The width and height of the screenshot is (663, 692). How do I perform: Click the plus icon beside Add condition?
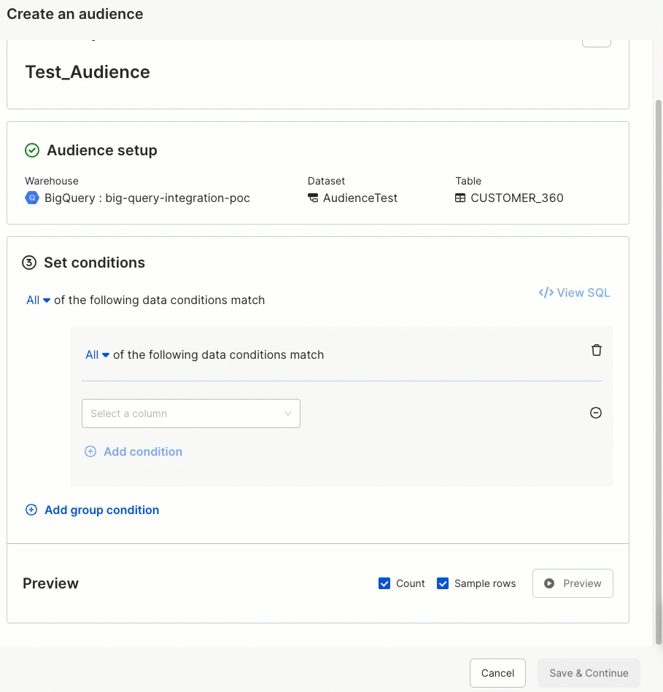click(x=90, y=451)
